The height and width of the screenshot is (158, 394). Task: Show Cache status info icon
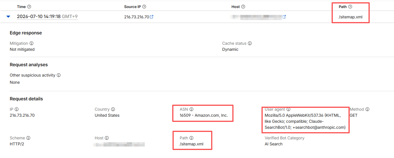pos(250,43)
